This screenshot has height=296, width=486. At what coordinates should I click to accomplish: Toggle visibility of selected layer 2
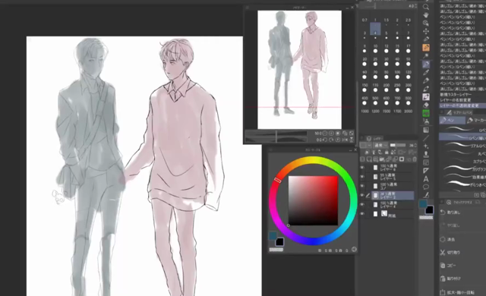pyautogui.click(x=362, y=195)
